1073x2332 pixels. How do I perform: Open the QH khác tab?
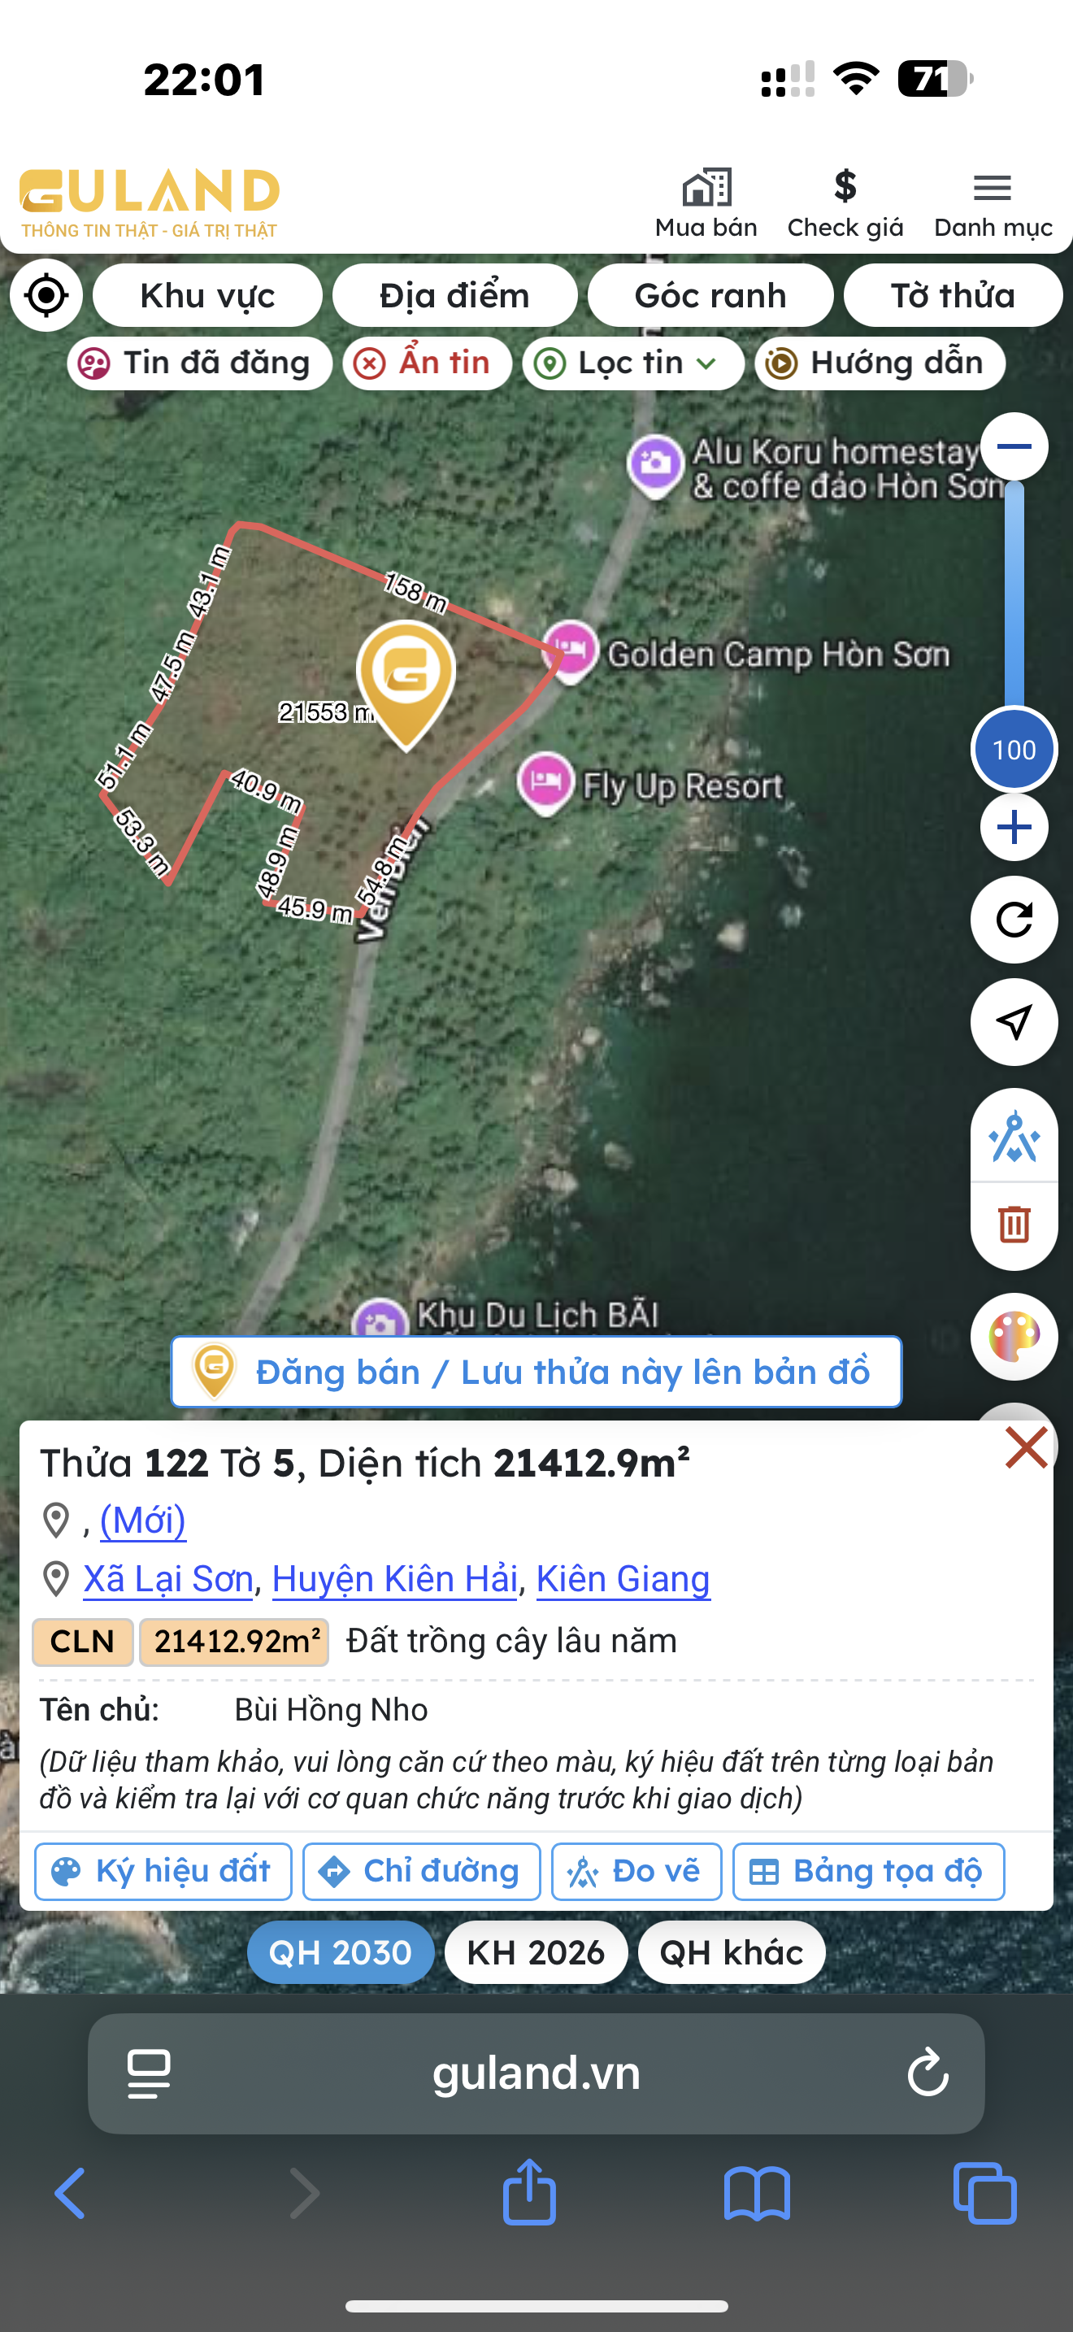731,1953
